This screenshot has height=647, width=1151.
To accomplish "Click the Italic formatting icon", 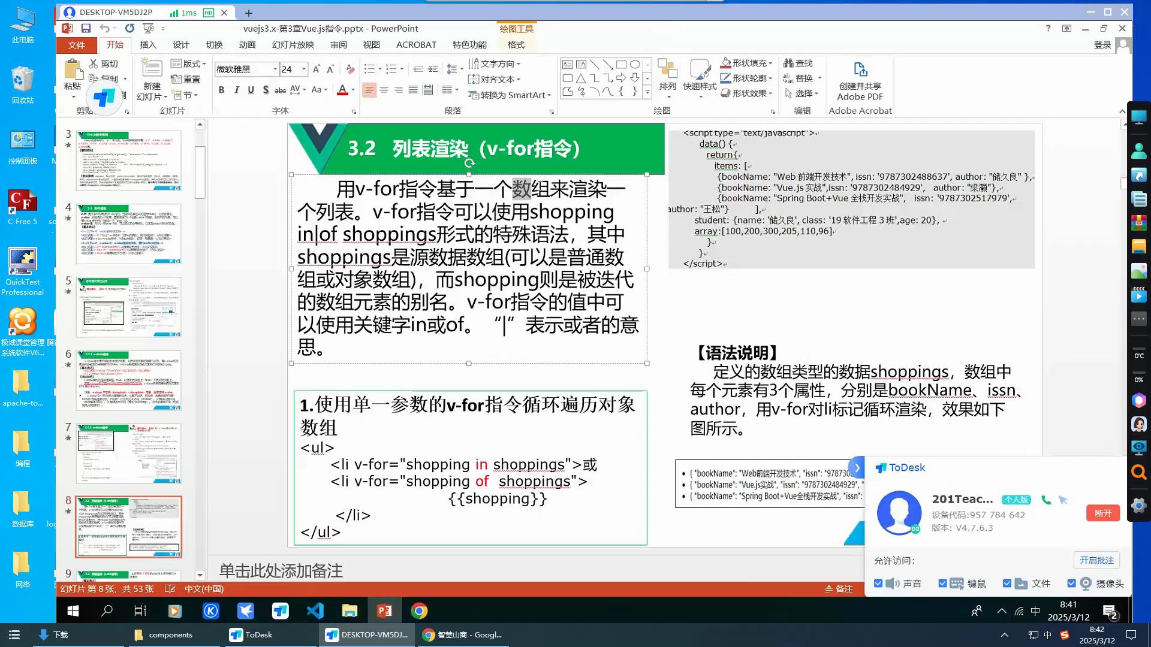I will coord(236,90).
